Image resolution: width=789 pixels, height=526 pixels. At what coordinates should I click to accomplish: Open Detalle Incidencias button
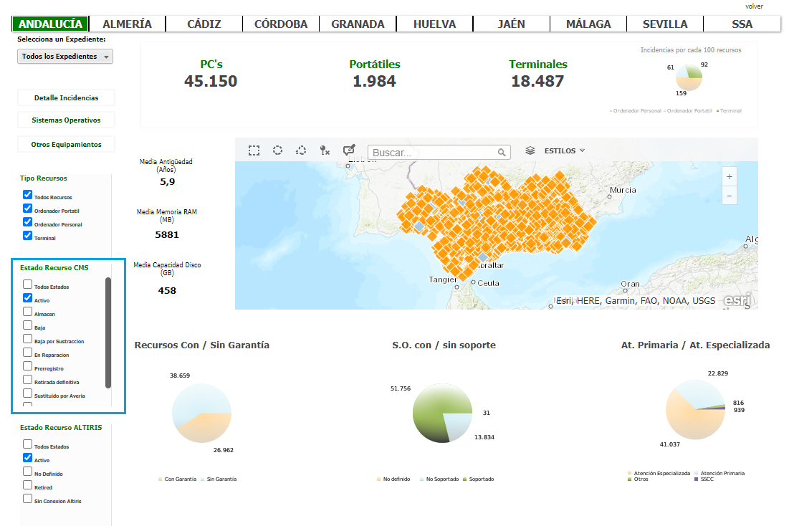pos(67,97)
